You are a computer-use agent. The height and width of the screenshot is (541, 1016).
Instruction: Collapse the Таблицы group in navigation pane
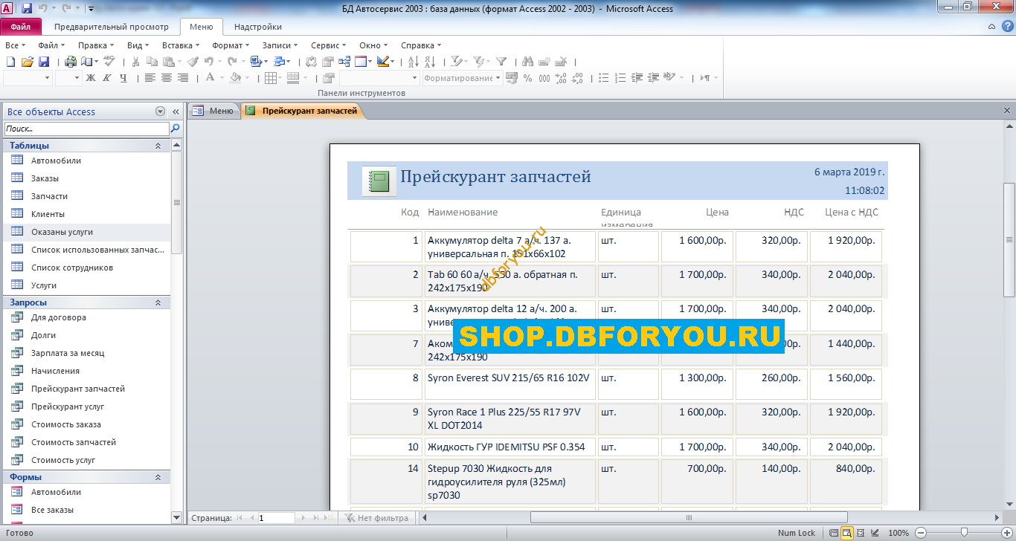click(x=158, y=146)
